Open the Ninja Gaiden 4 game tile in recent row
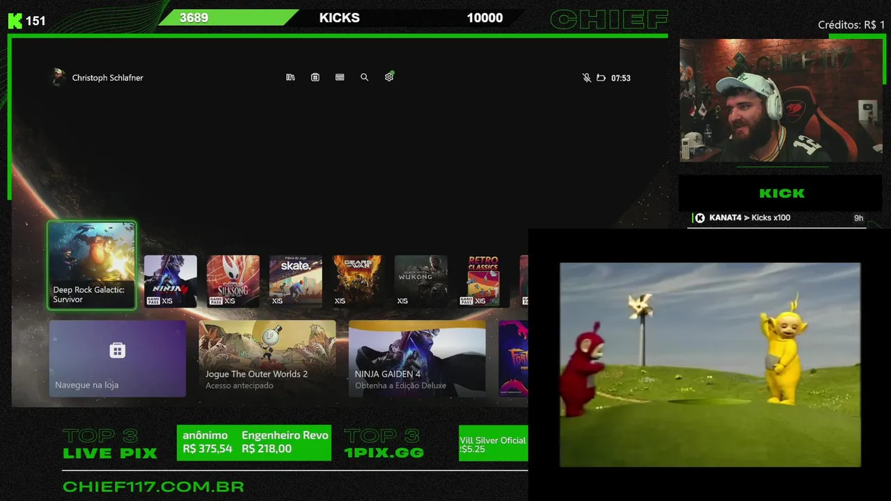The image size is (891, 501). (x=171, y=281)
